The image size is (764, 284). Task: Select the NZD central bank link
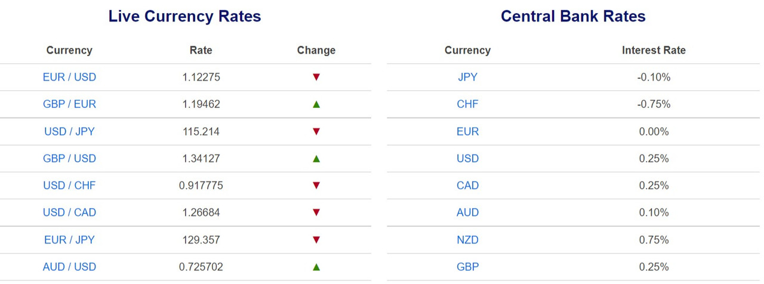point(467,240)
